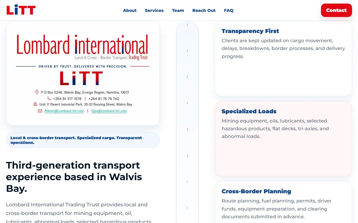Click the Lombard International banner image

83,73
